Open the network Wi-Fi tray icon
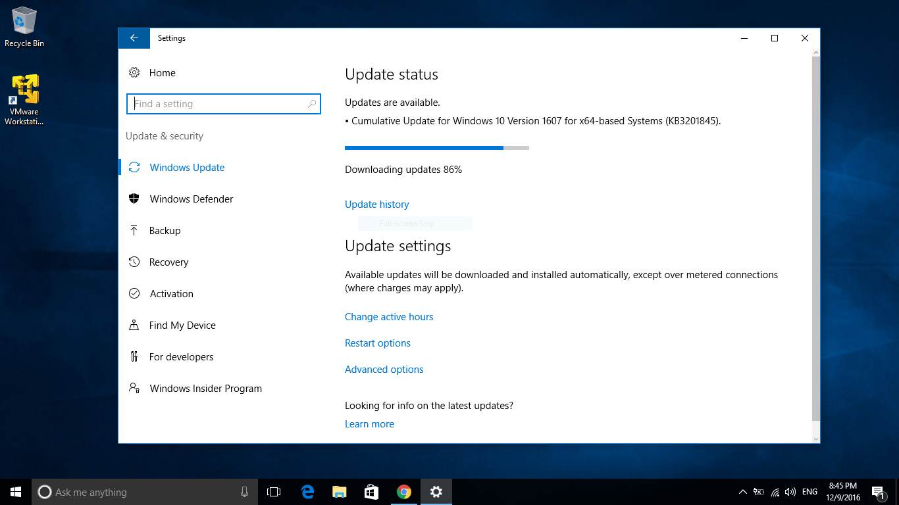The image size is (899, 505). click(775, 492)
